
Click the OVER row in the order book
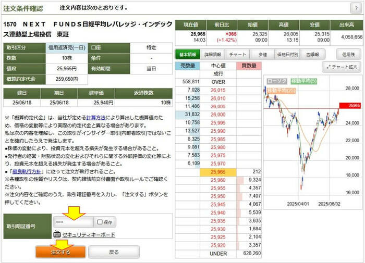click(x=218, y=82)
